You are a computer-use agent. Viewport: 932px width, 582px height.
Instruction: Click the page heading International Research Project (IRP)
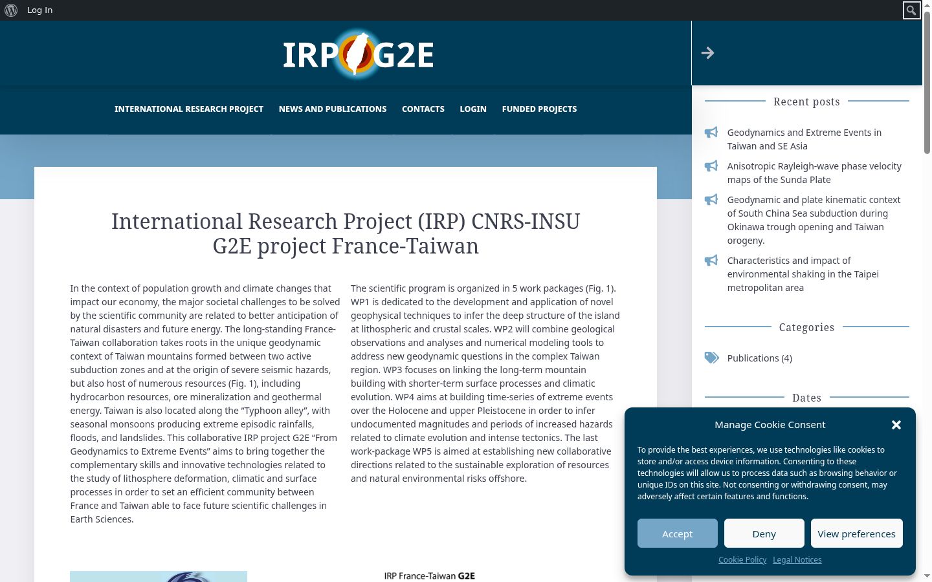[x=346, y=233]
